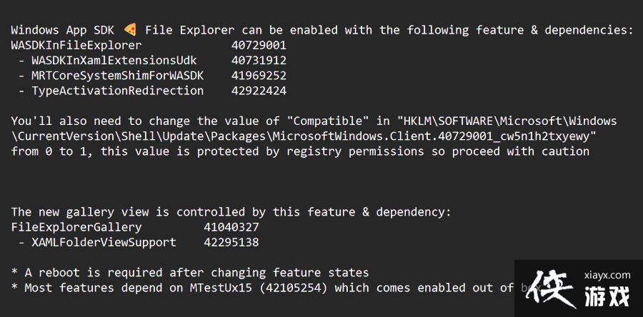This screenshot has height=317, width=643.
Task: Open the xiayx.com watermark link
Action: pyautogui.click(x=607, y=275)
